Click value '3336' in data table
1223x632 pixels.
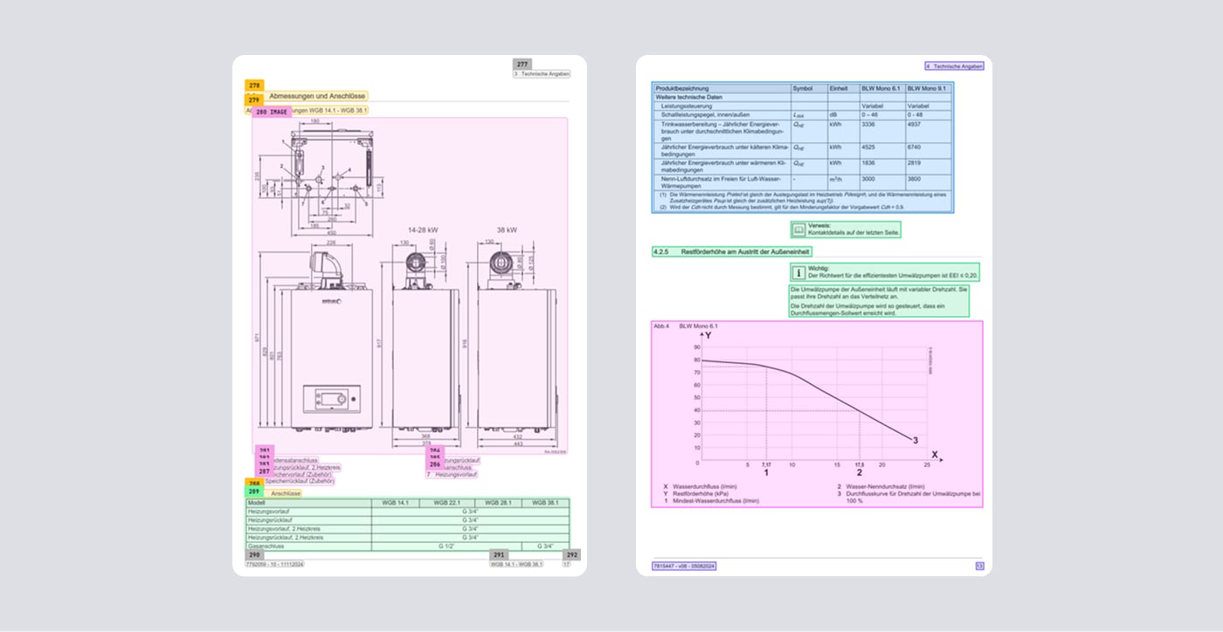coord(868,125)
